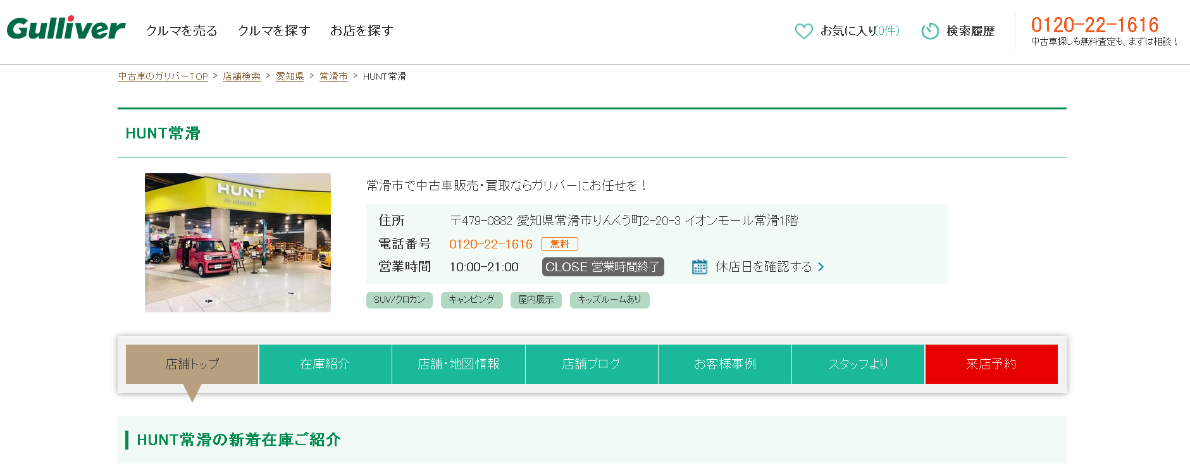1190x466 pixels.
Task: Click the orange store phone number
Action: [491, 244]
